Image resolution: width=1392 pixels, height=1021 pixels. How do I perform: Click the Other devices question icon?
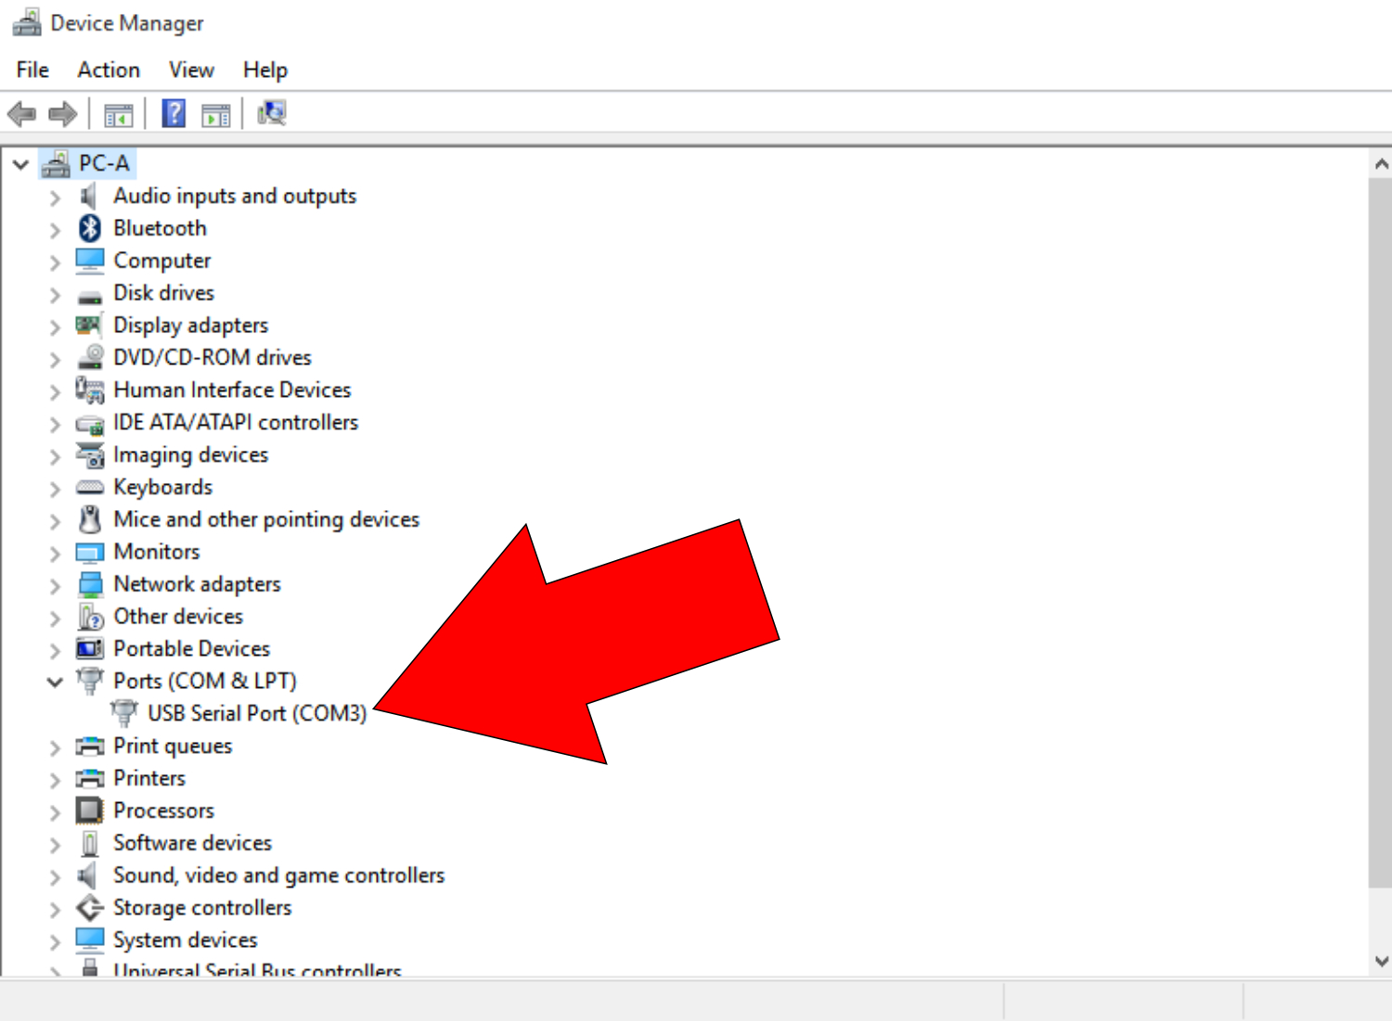coord(90,617)
